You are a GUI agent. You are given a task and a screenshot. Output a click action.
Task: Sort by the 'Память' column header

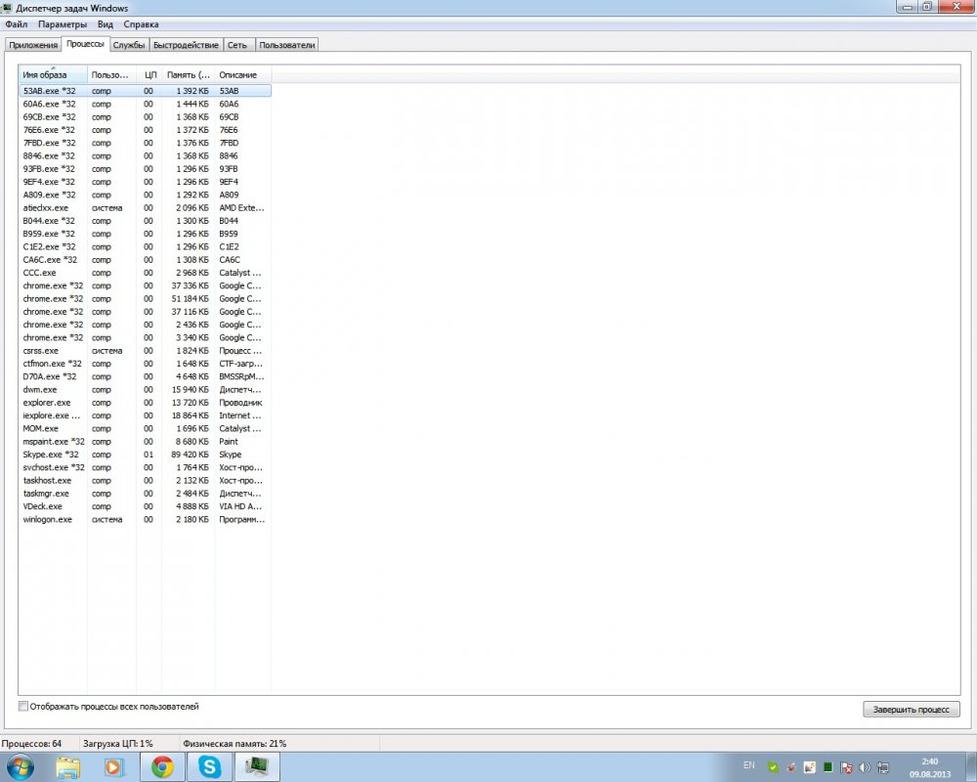point(188,75)
